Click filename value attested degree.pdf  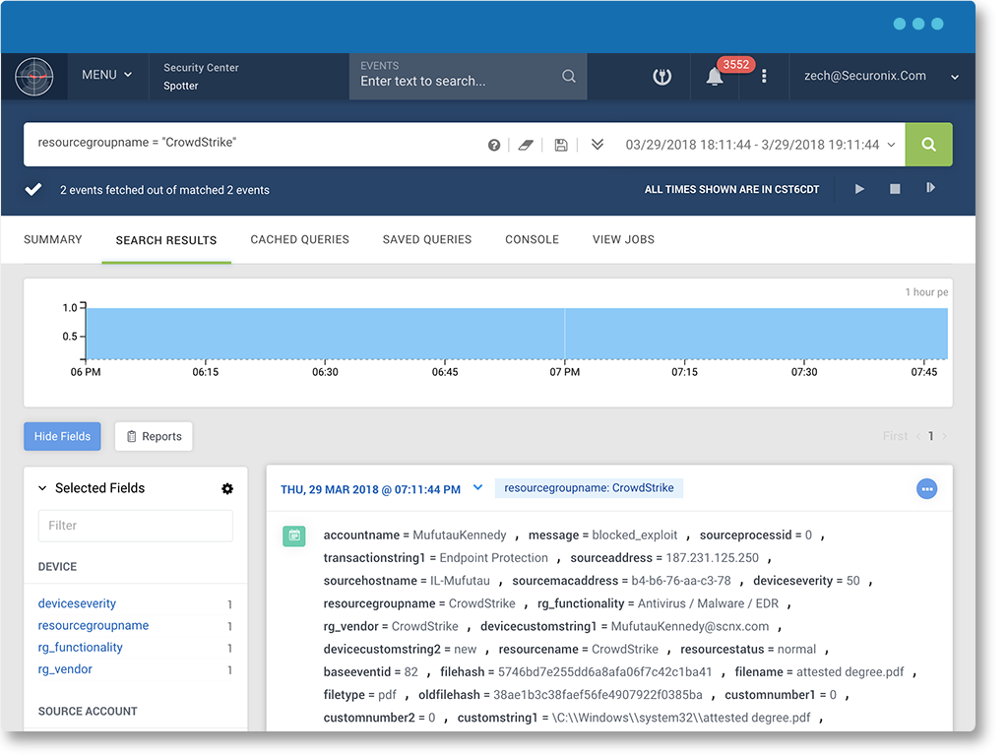click(x=850, y=672)
